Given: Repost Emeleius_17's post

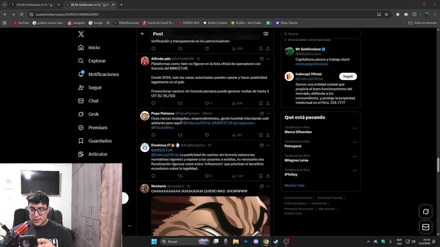Looking at the screenshot, I should 180,176.
